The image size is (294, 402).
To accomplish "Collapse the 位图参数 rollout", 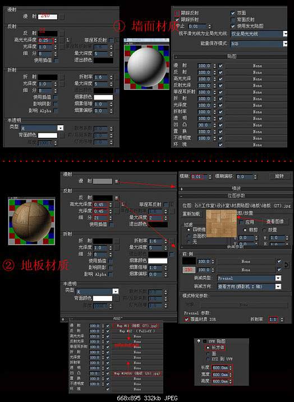I will coord(236,196).
